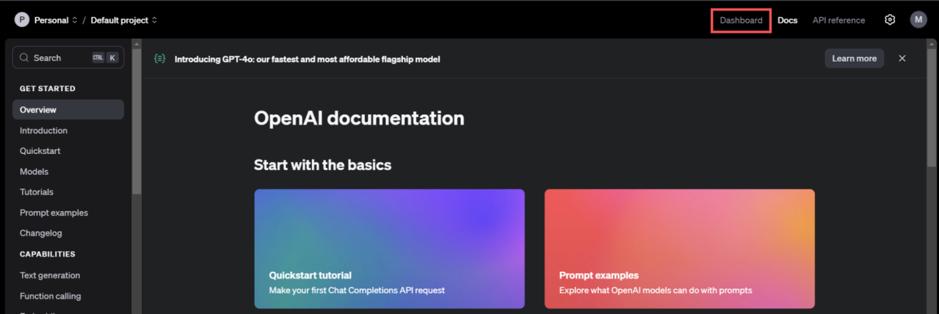Open the user avatar M menu
The width and height of the screenshot is (939, 314).
pos(918,20)
